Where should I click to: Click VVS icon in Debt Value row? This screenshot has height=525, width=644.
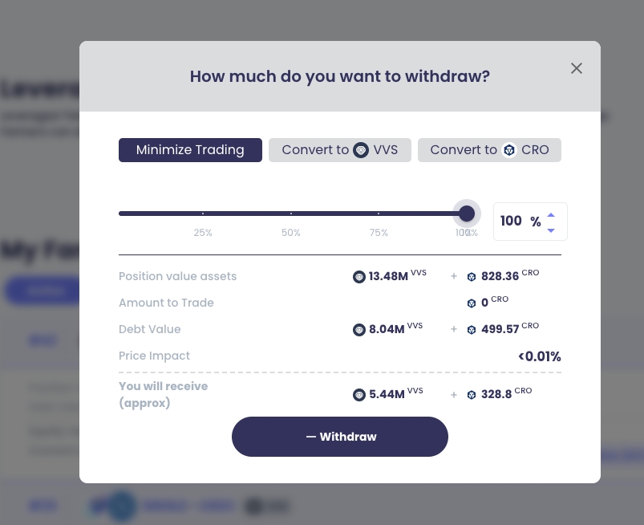point(359,330)
